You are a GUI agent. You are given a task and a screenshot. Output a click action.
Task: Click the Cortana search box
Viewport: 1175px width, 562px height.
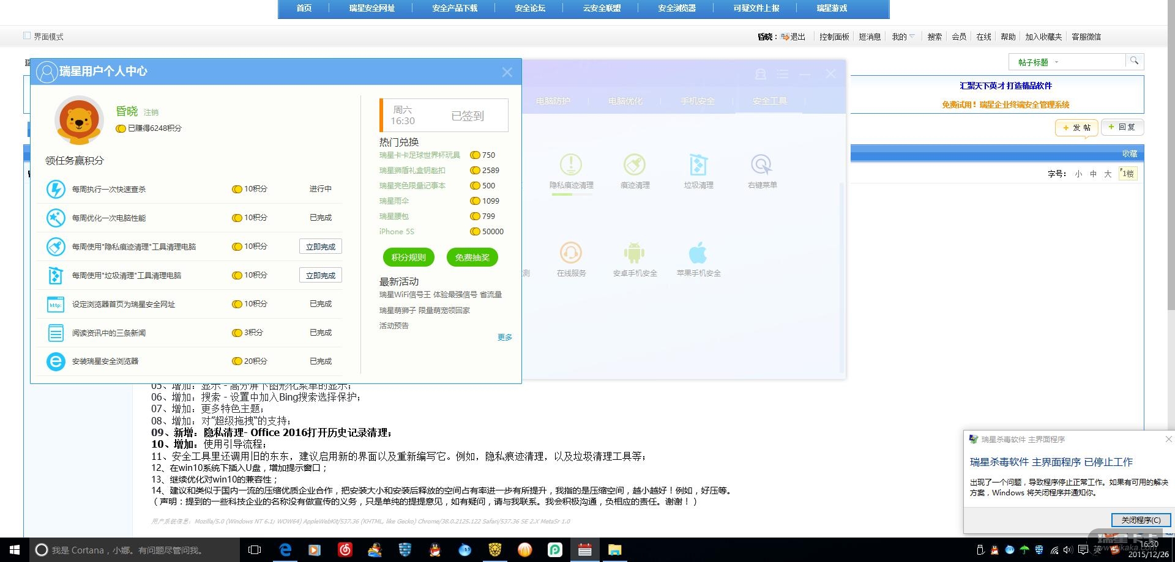(x=135, y=550)
